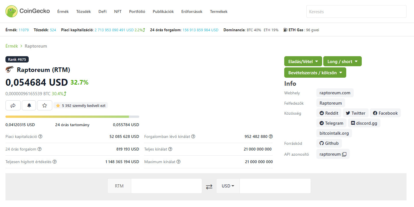Click the 24 órás tartomány price range bar
Viewport: 414px width, 207px height.
[x=72, y=117]
